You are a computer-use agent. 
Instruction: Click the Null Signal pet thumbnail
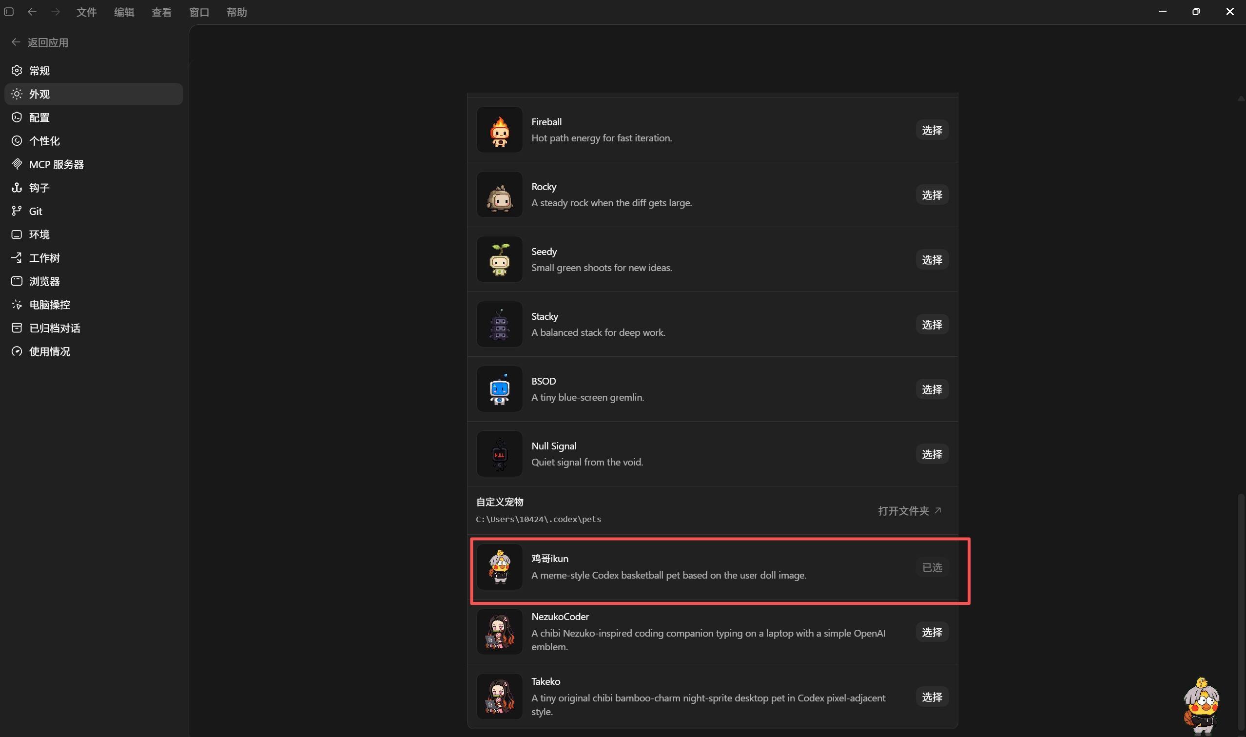pos(499,454)
